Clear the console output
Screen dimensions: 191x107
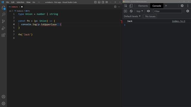click(131, 11)
